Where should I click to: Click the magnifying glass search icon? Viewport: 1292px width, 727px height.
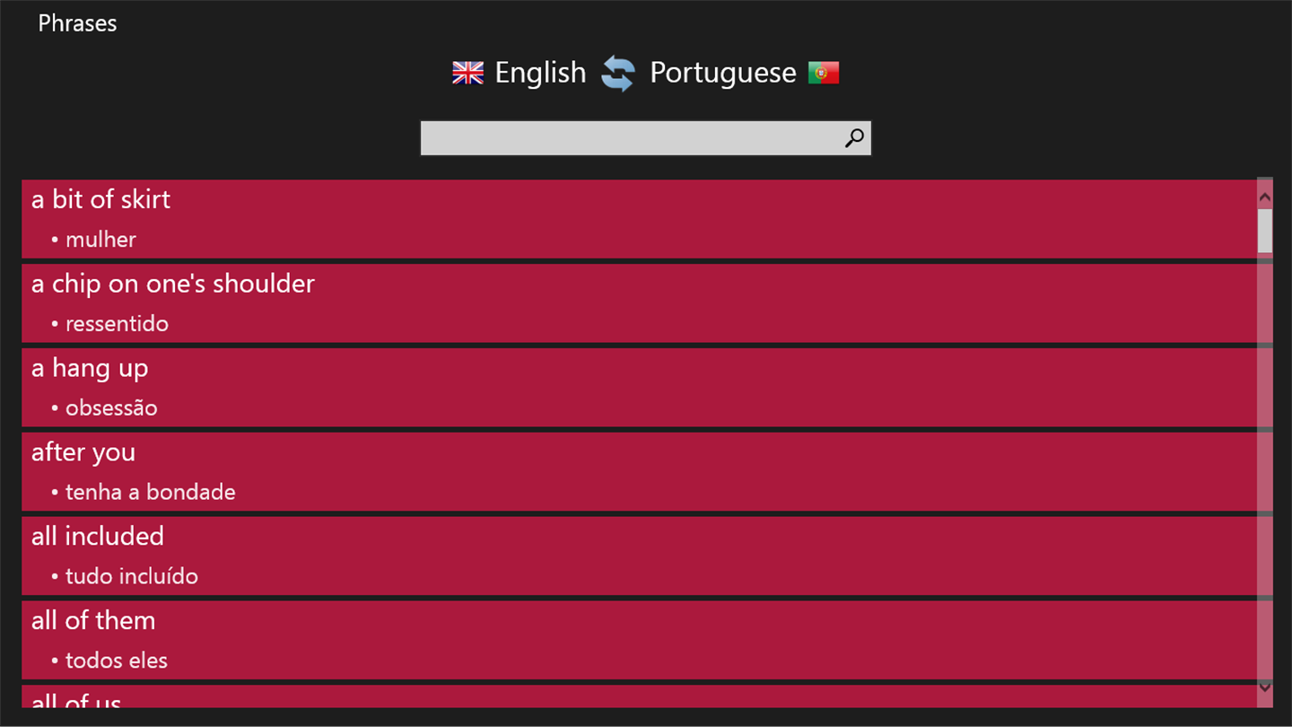click(854, 138)
